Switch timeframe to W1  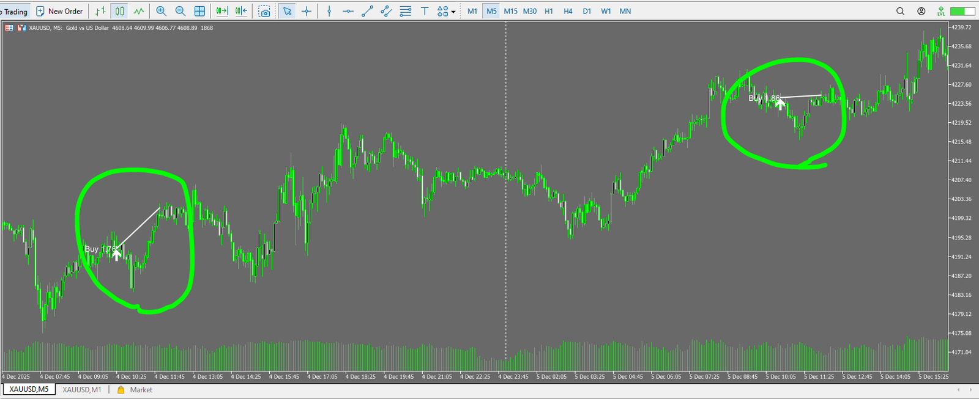[x=606, y=11]
